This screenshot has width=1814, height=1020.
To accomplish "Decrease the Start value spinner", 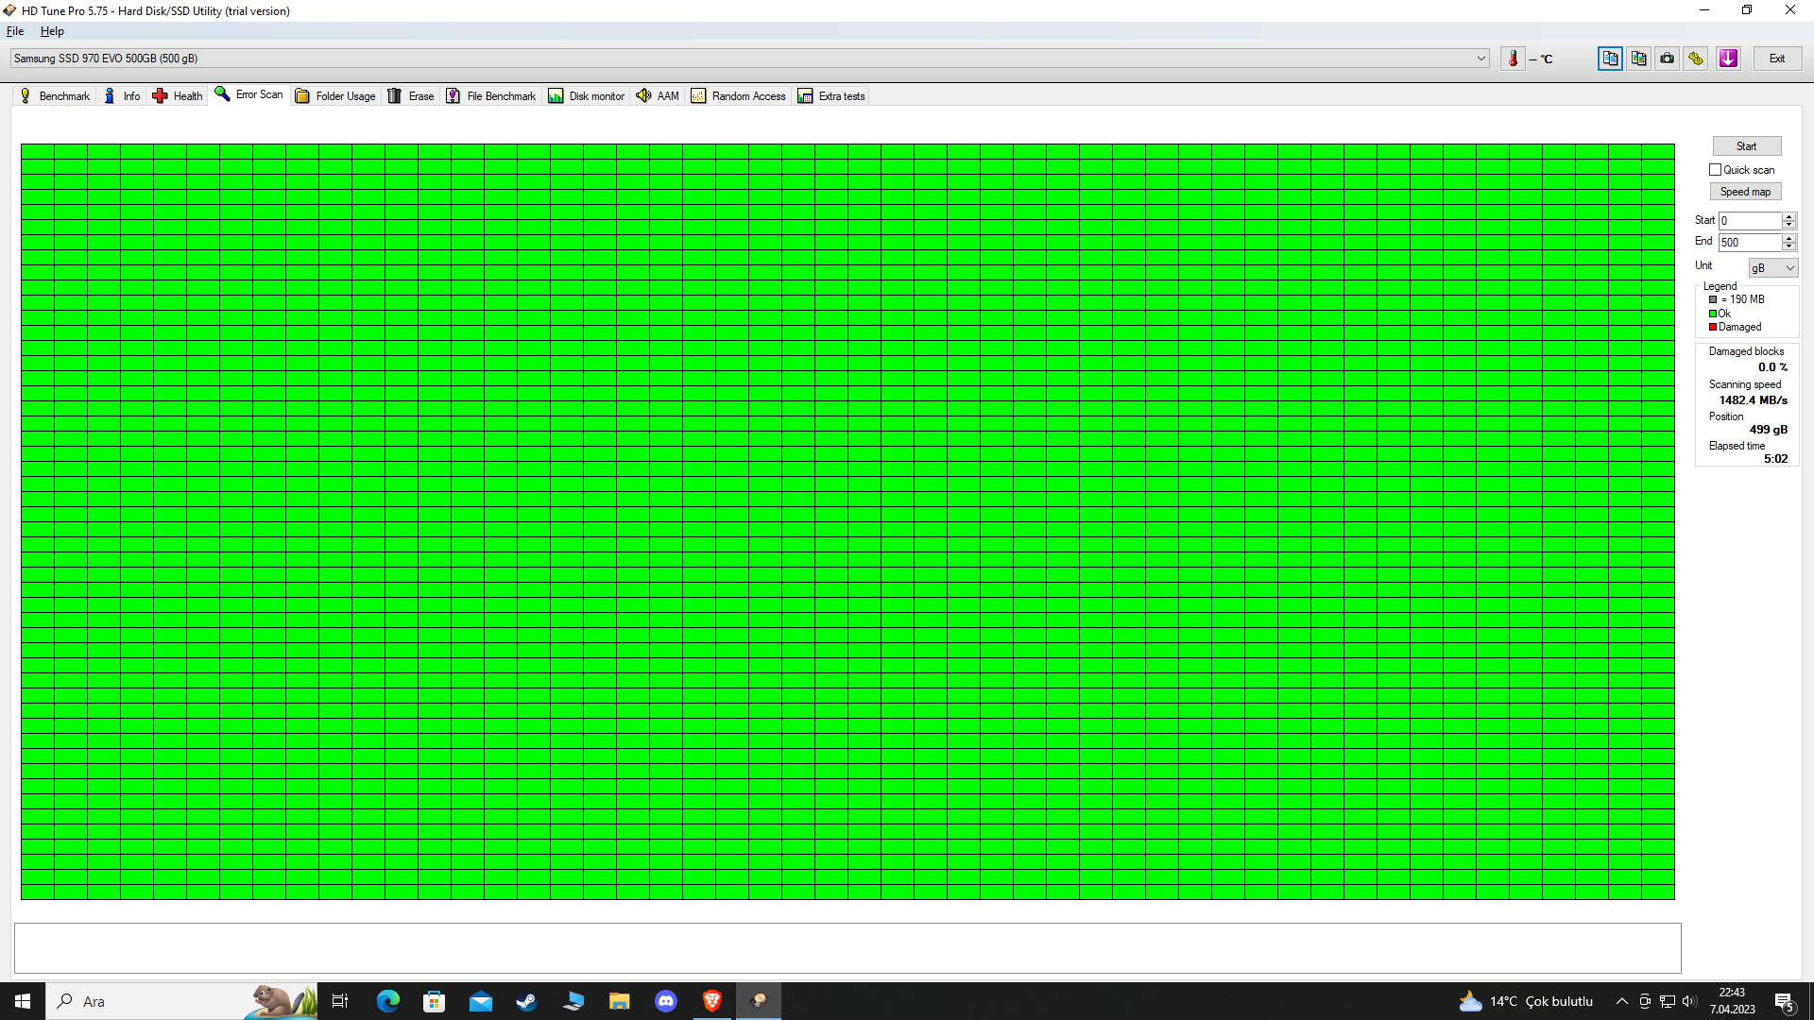I will 1788,225.
